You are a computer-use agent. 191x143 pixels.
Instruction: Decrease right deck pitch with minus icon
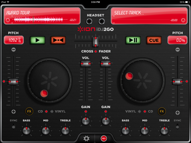pyautogui.click(x=177, y=50)
